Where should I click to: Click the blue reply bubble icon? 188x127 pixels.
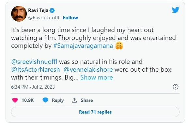45,100
